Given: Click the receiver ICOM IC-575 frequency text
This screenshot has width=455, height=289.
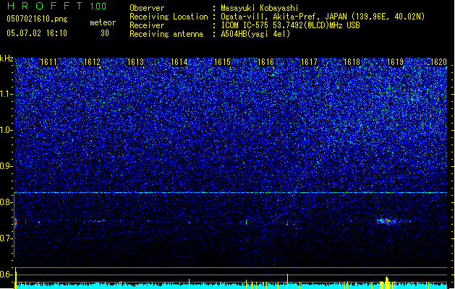Looking at the screenshot, I should pyautogui.click(x=290, y=25).
